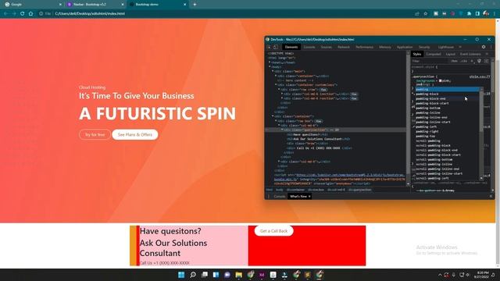Open the DevTools Elements tab
The height and width of the screenshot is (281, 500).
[291, 47]
